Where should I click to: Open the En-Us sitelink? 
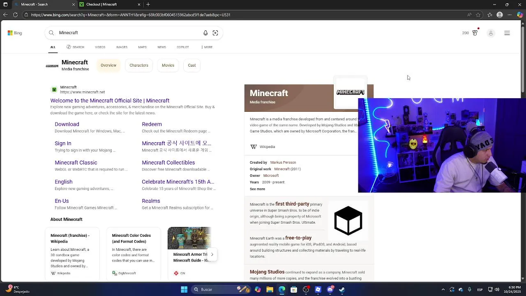(x=62, y=201)
